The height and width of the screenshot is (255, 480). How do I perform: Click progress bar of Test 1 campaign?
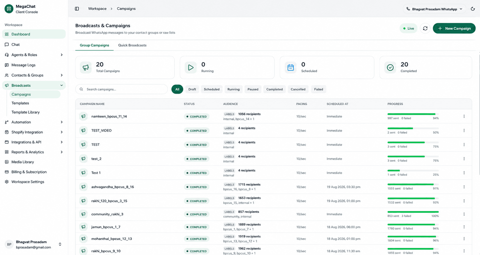[413, 171]
